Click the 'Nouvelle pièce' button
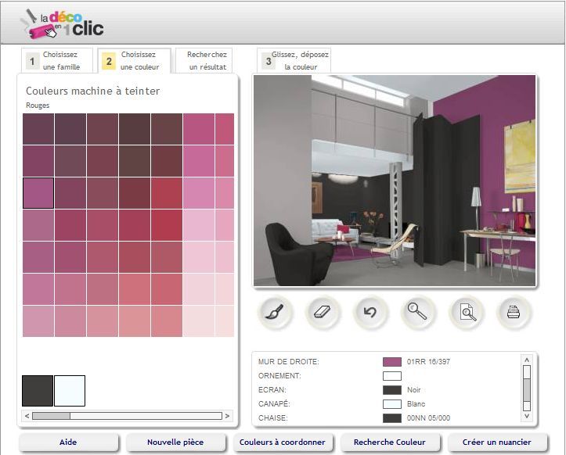 click(175, 442)
